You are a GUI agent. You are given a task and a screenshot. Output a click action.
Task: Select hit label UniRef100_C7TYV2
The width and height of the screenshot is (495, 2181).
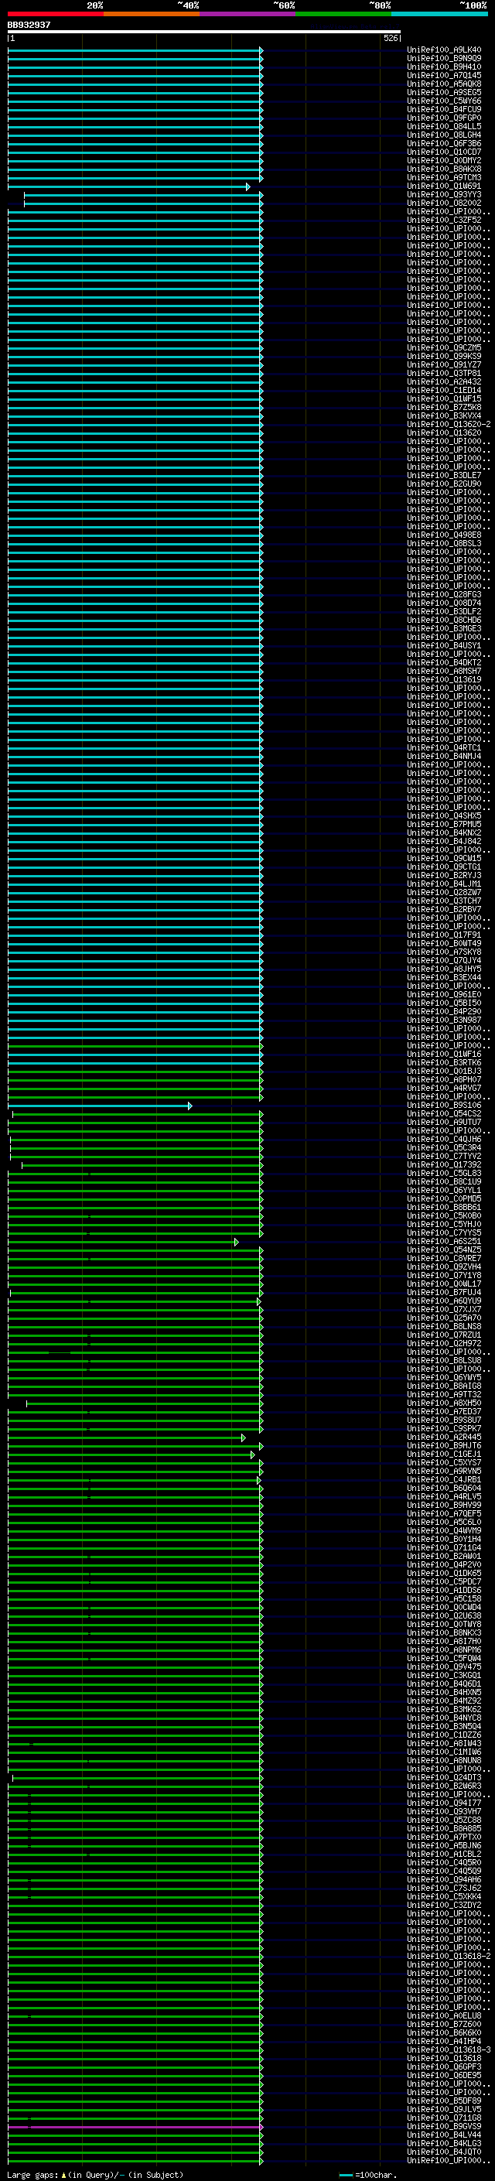[444, 1156]
